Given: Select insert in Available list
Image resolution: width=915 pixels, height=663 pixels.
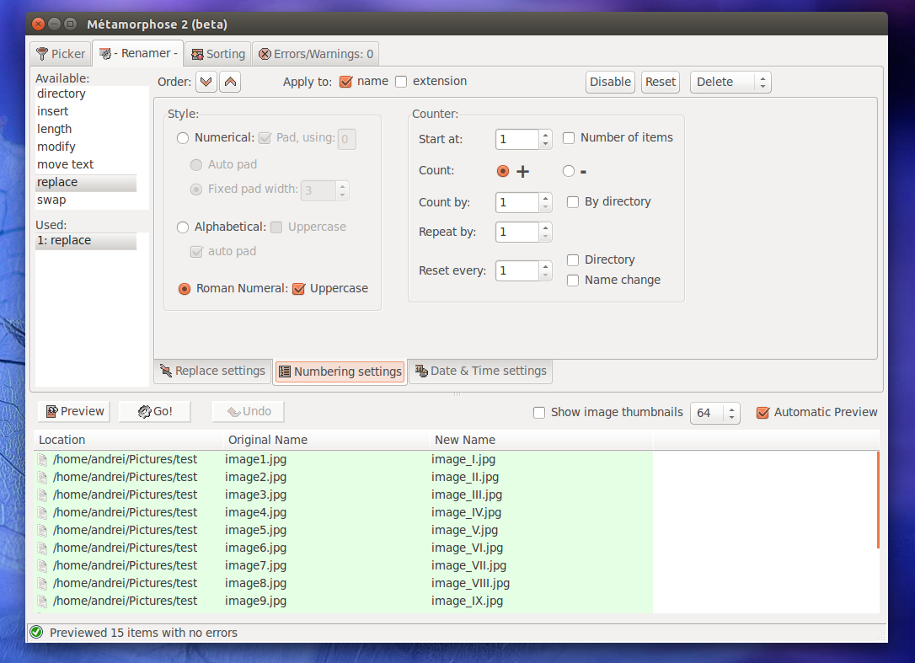Looking at the screenshot, I should [x=86, y=111].
